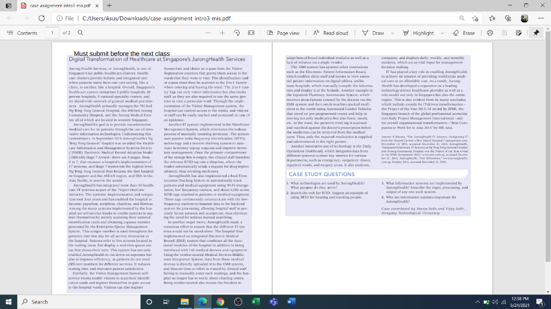Select the Draw tool
Viewport: 551px width, 309px height.
click(373, 33)
